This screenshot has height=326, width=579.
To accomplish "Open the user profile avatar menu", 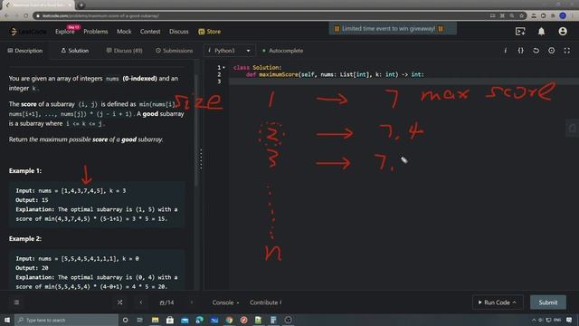I will pyautogui.click(x=563, y=32).
